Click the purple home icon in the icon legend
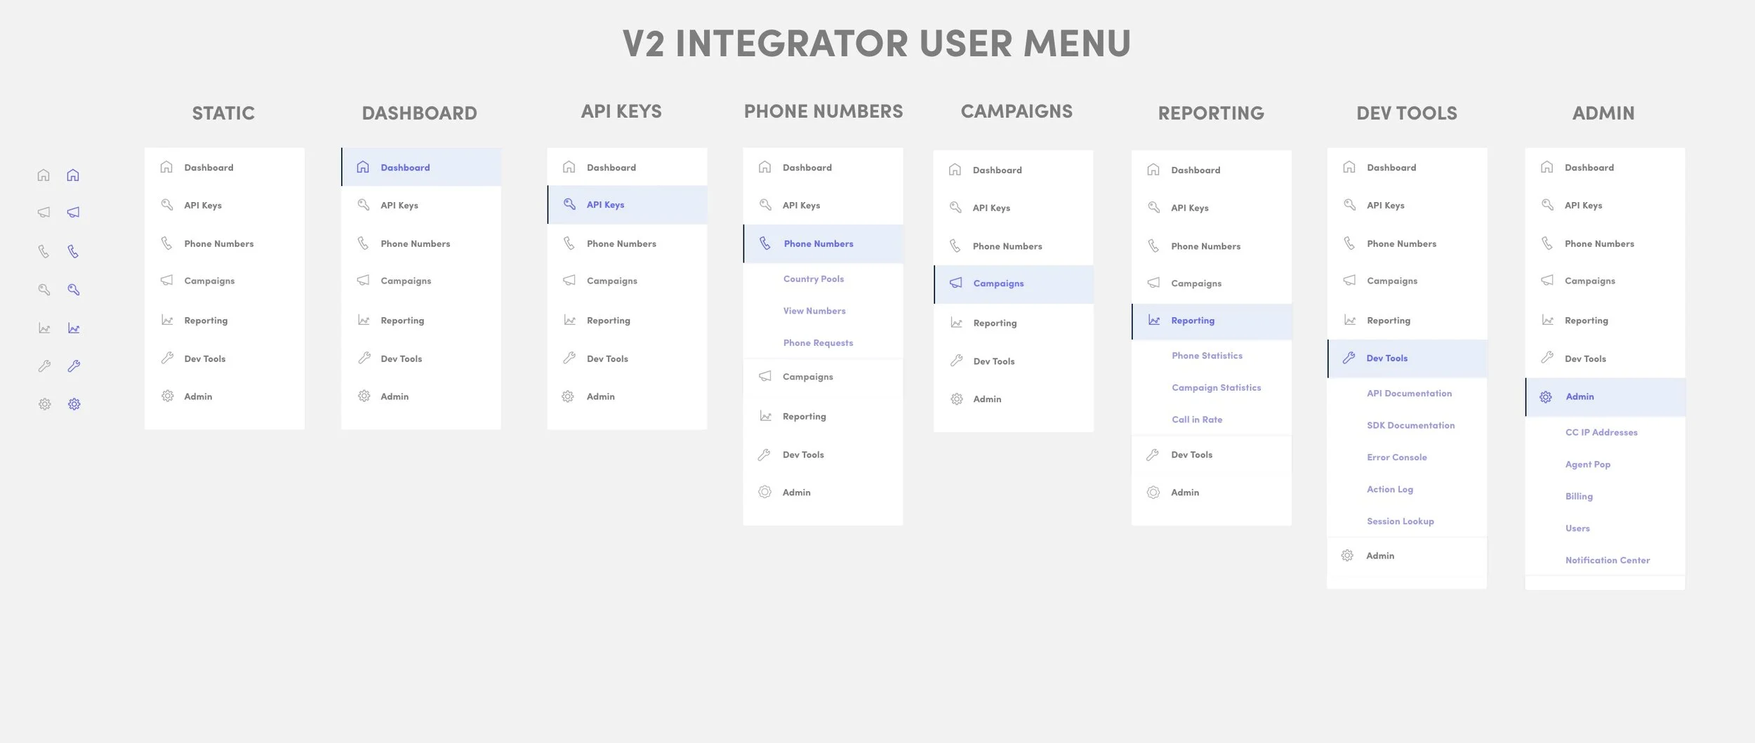Screen dimensions: 1755x743 click(x=73, y=175)
